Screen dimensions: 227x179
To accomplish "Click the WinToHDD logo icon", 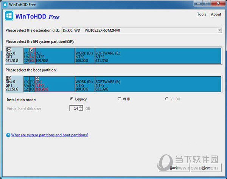I will click(9, 16).
